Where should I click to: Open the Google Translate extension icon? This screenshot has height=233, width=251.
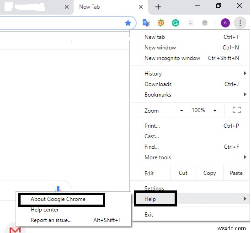point(146,23)
